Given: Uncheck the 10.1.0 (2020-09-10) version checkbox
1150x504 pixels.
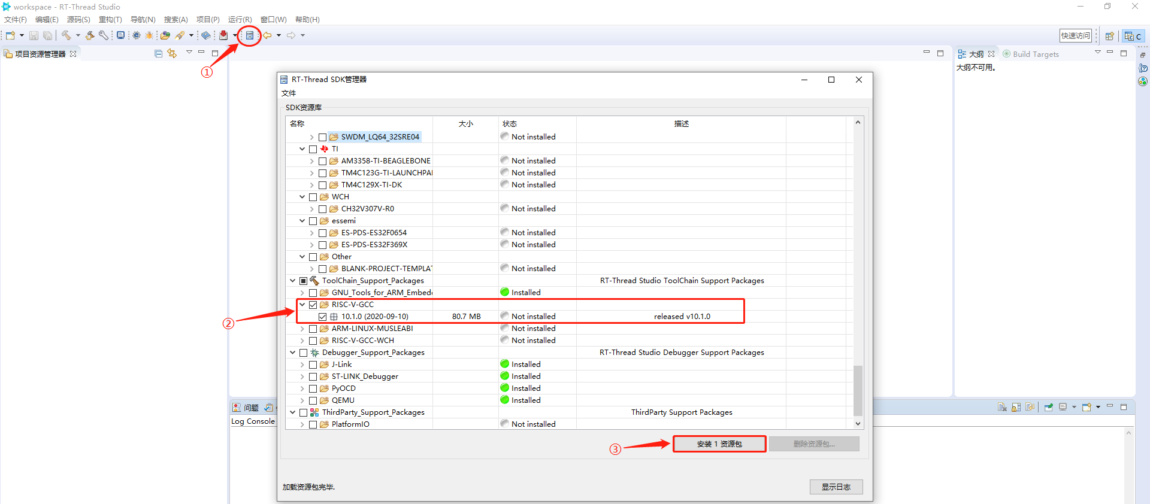Looking at the screenshot, I should coord(323,317).
